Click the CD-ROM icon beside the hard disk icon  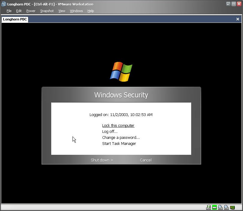coord(221,207)
